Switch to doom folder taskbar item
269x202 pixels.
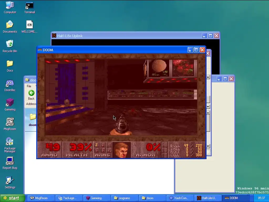pos(152,198)
